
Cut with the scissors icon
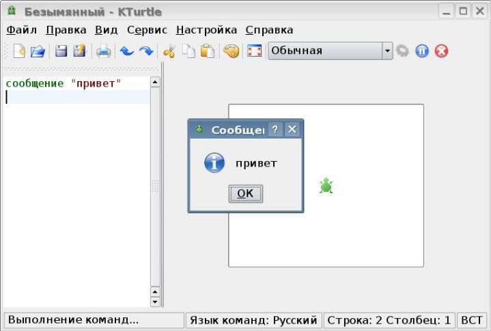169,51
